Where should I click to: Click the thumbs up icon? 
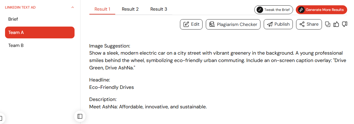[x=336, y=24]
